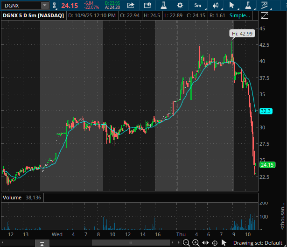Select the horizontal pan arrows icon

click(x=205, y=243)
